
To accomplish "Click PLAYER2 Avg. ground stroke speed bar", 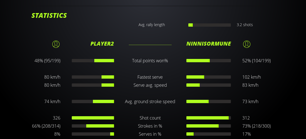I will click(x=93, y=101).
